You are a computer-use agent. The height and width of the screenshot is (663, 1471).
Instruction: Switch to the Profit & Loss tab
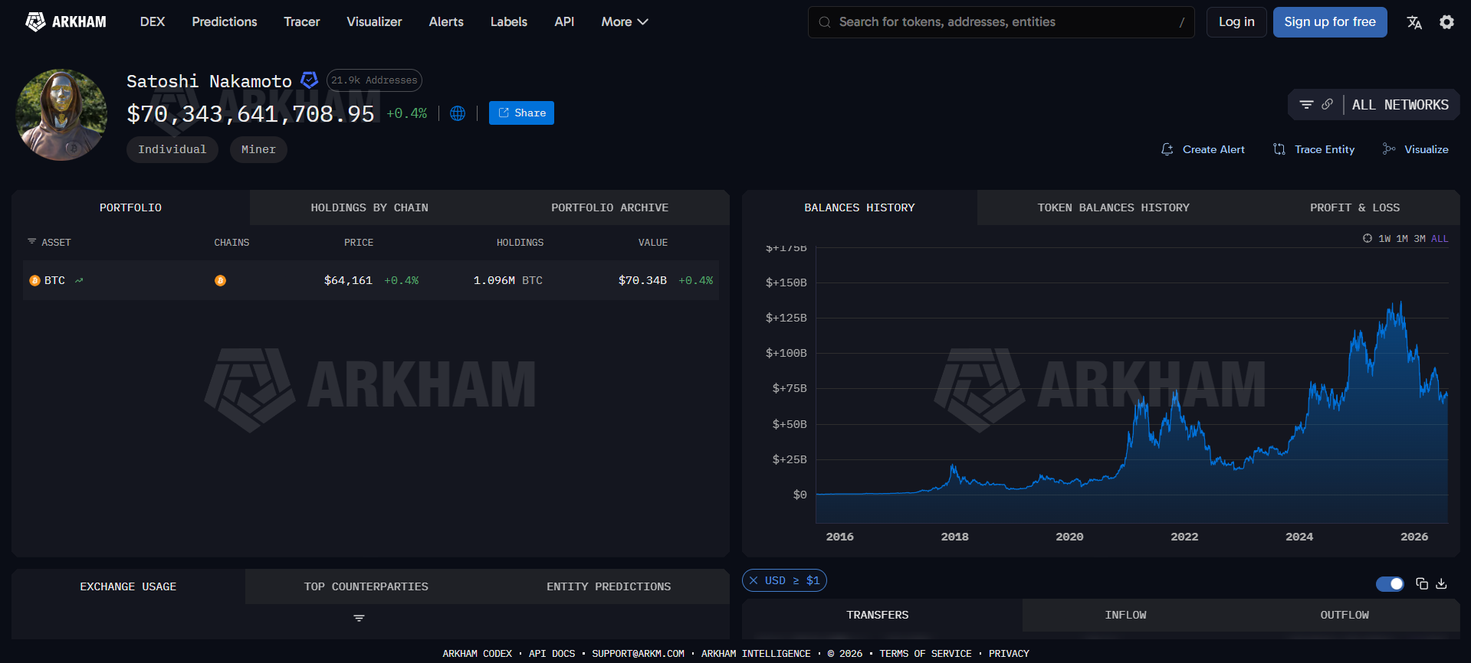tap(1354, 207)
